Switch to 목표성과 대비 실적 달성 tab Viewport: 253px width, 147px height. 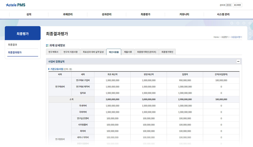pyautogui.click(x=93, y=52)
